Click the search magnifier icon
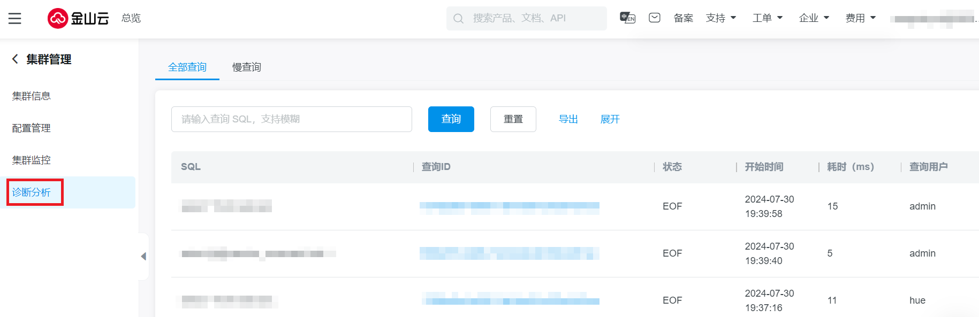This screenshot has width=979, height=317. coord(458,19)
